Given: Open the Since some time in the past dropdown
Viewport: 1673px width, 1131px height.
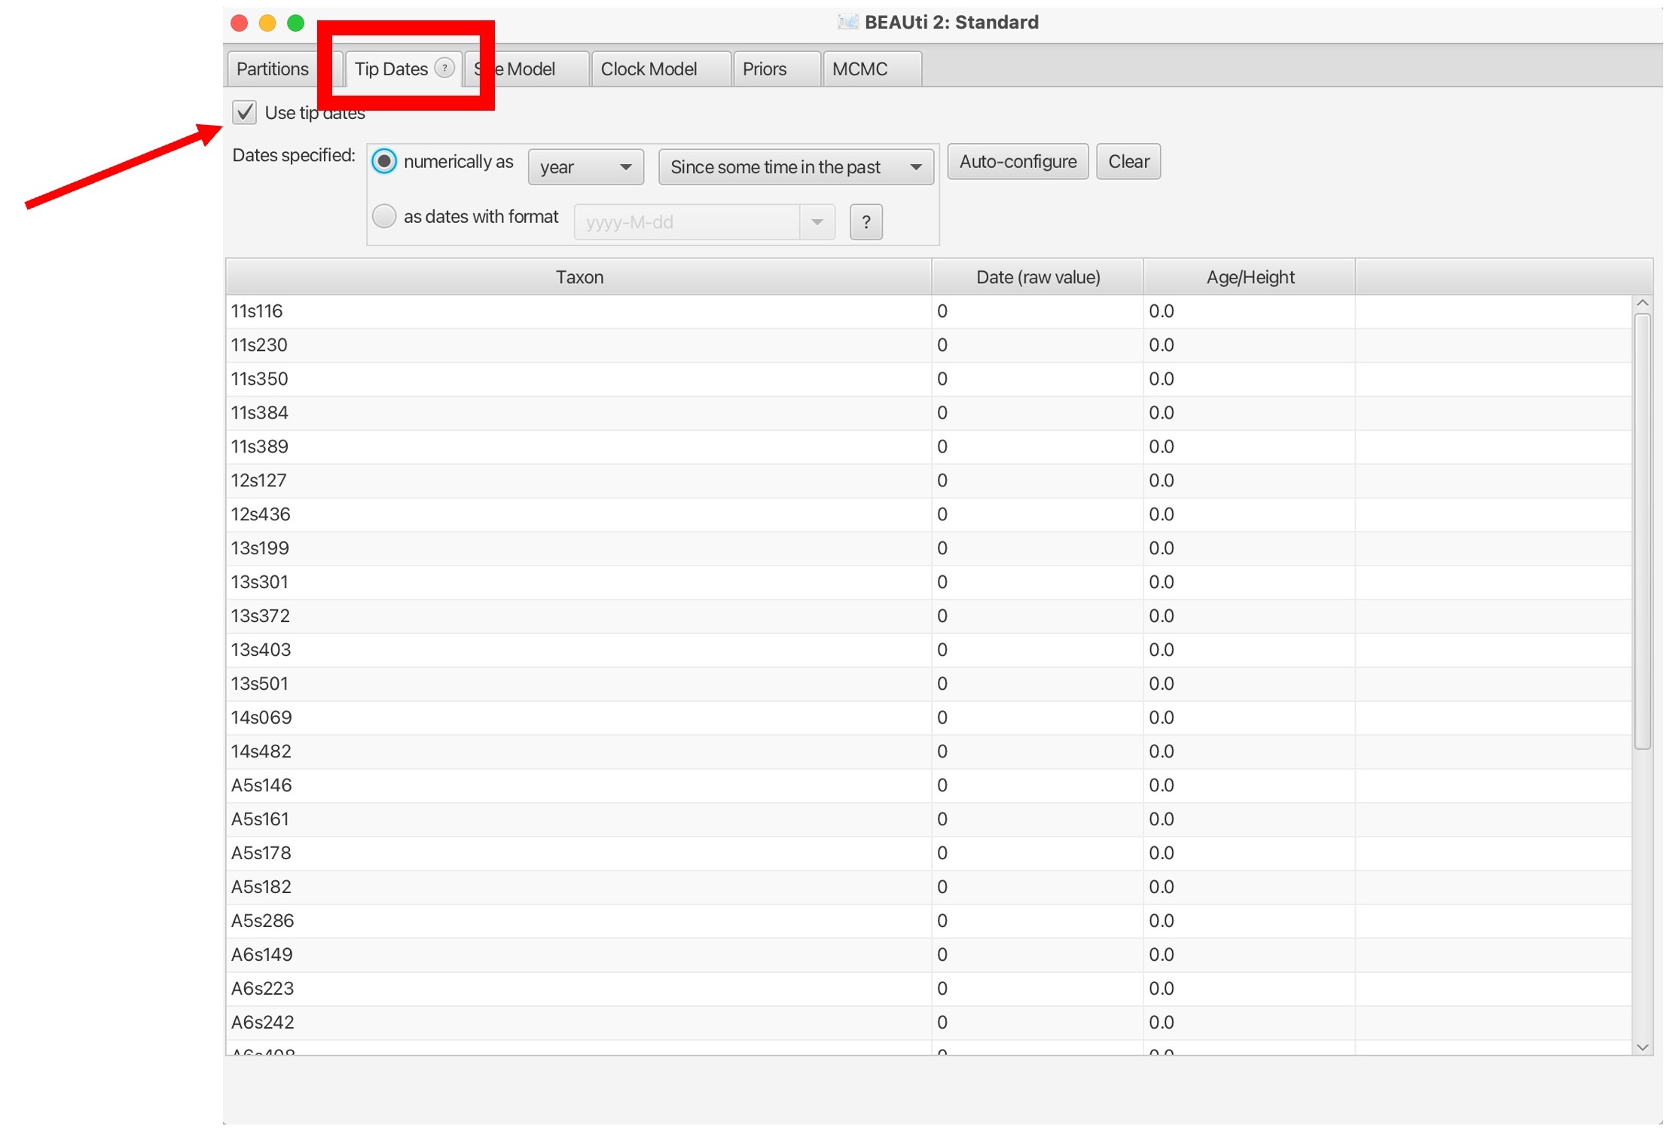Looking at the screenshot, I should 796,167.
